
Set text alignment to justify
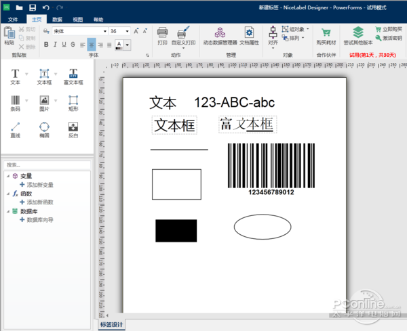point(109,45)
